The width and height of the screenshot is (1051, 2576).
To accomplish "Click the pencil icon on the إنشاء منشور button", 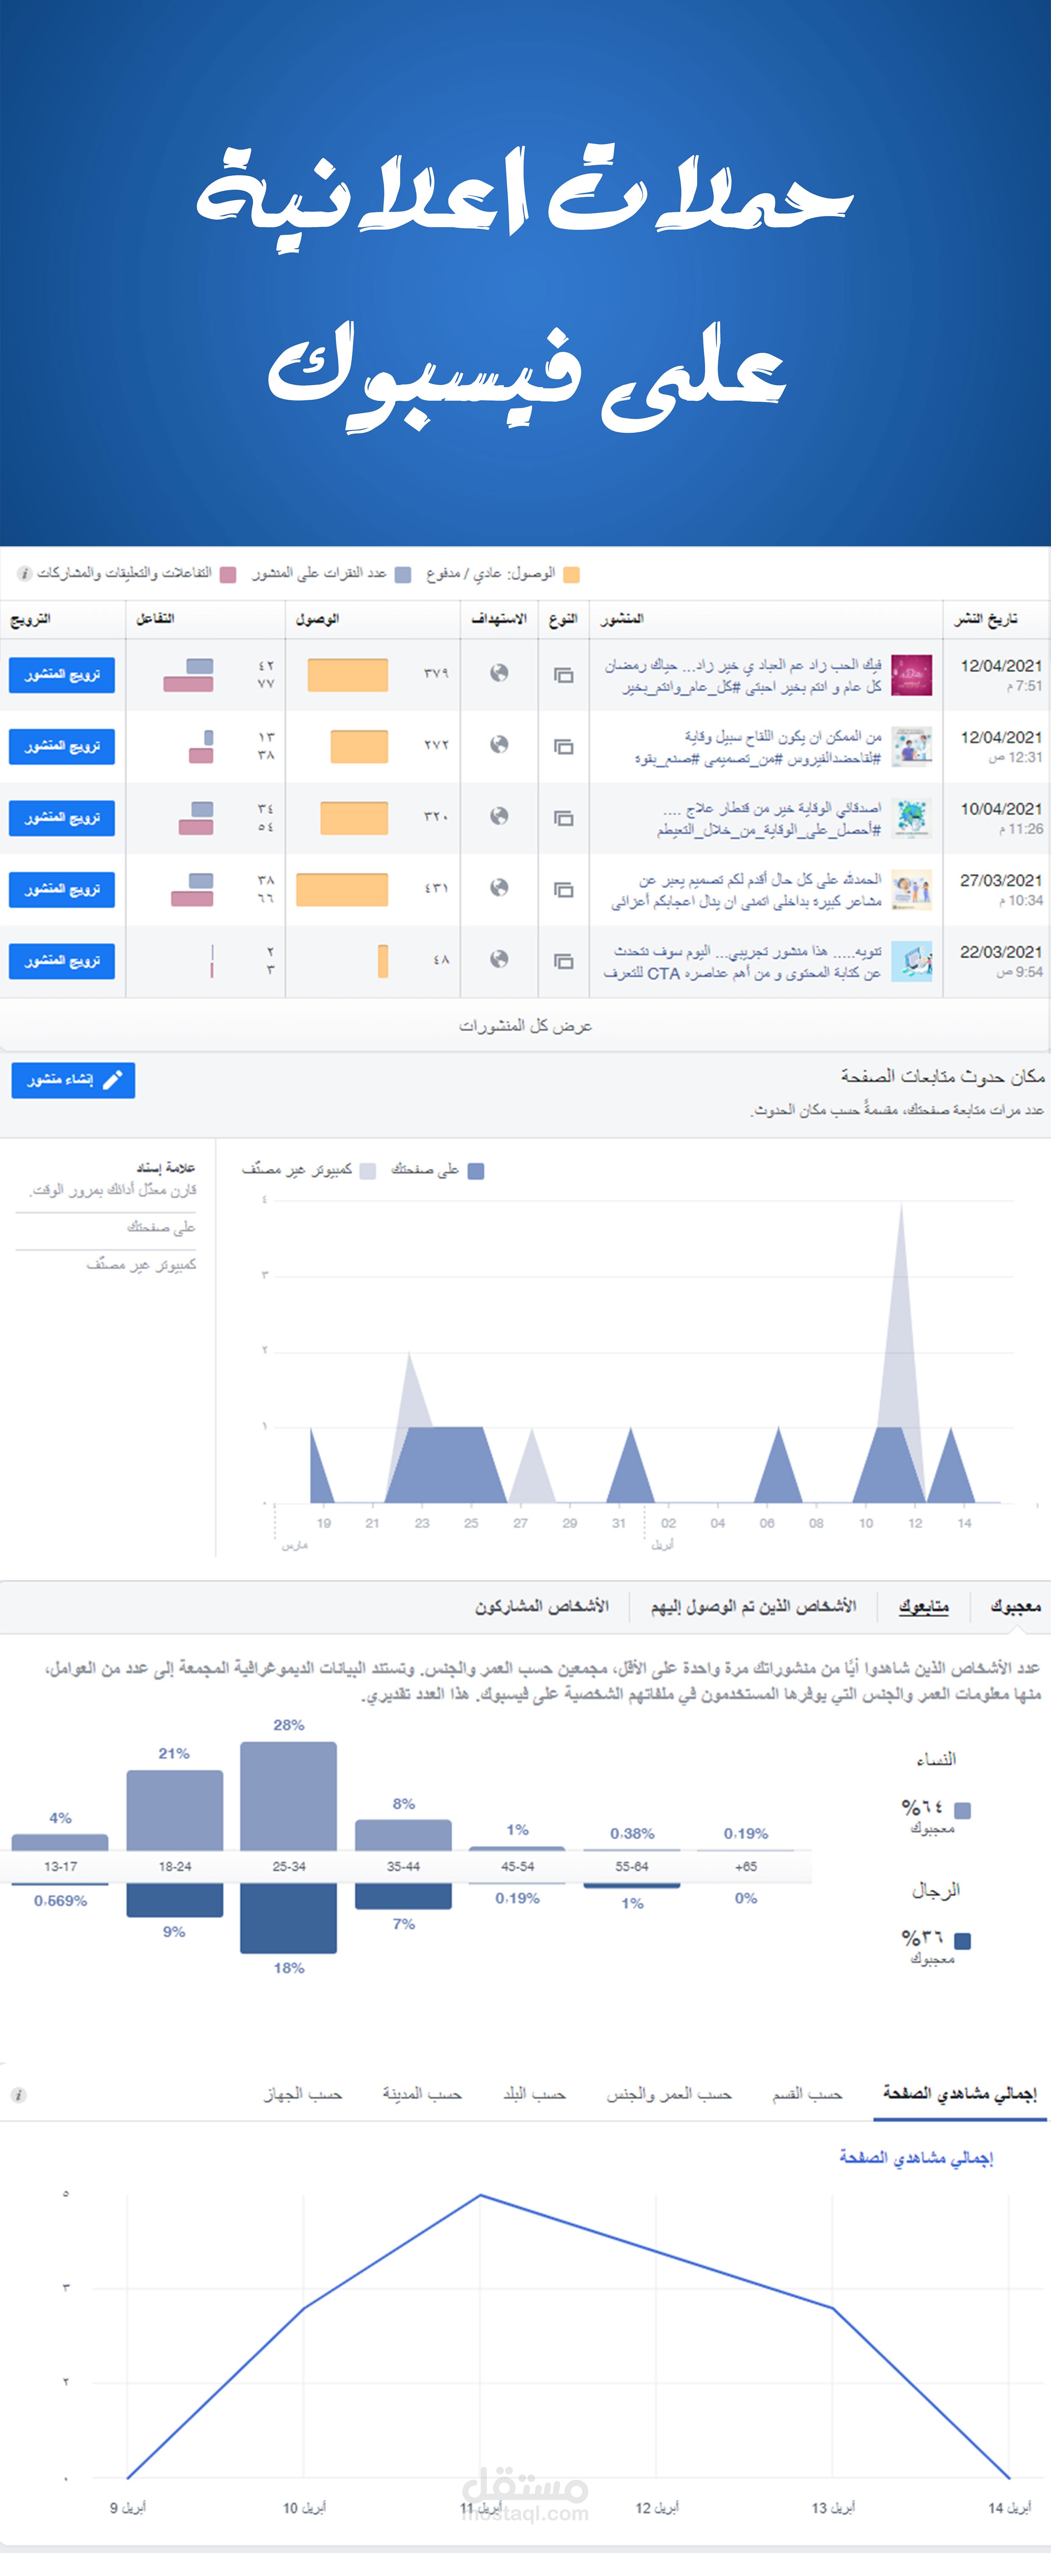I will 113,1080.
